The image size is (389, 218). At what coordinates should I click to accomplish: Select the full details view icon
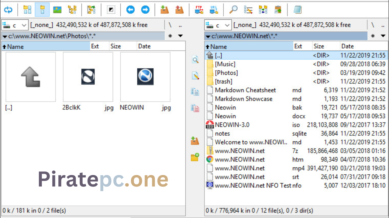tap(42, 10)
